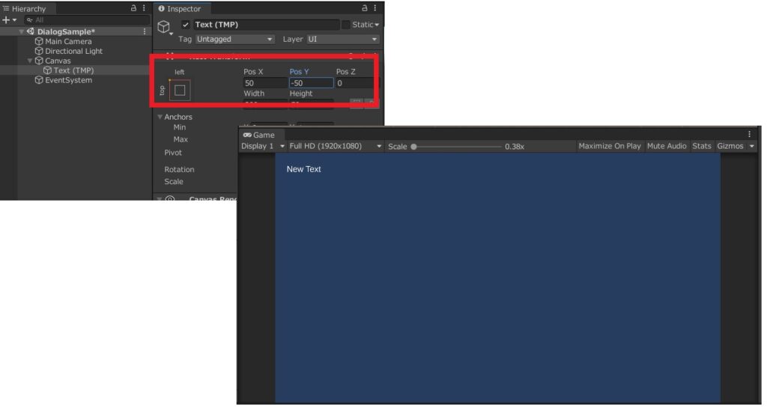Click the Pos X field showing 50
Image resolution: width=767 pixels, height=410 pixels.
pyautogui.click(x=265, y=83)
